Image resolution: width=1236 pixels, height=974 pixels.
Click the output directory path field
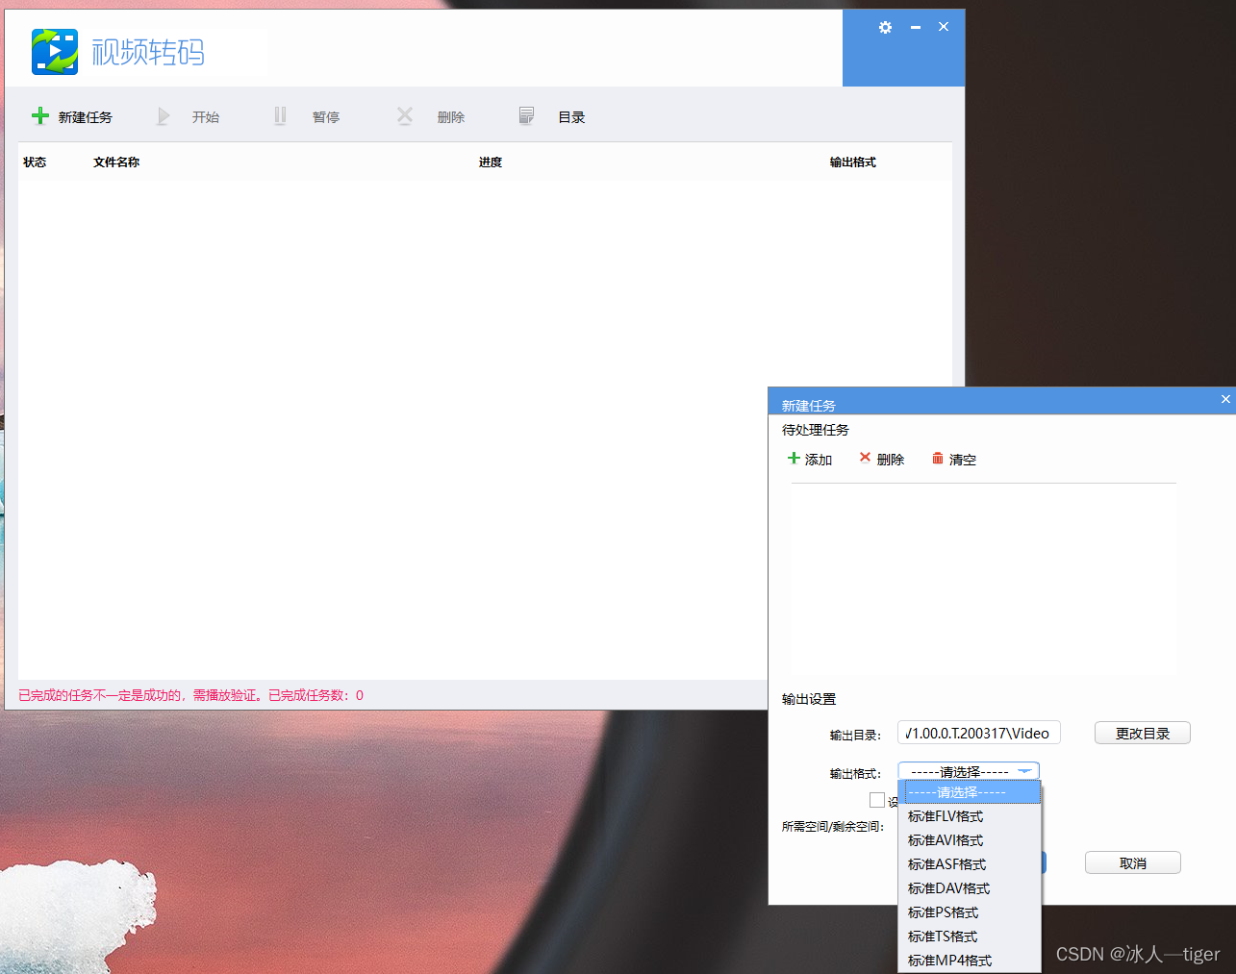point(979,733)
